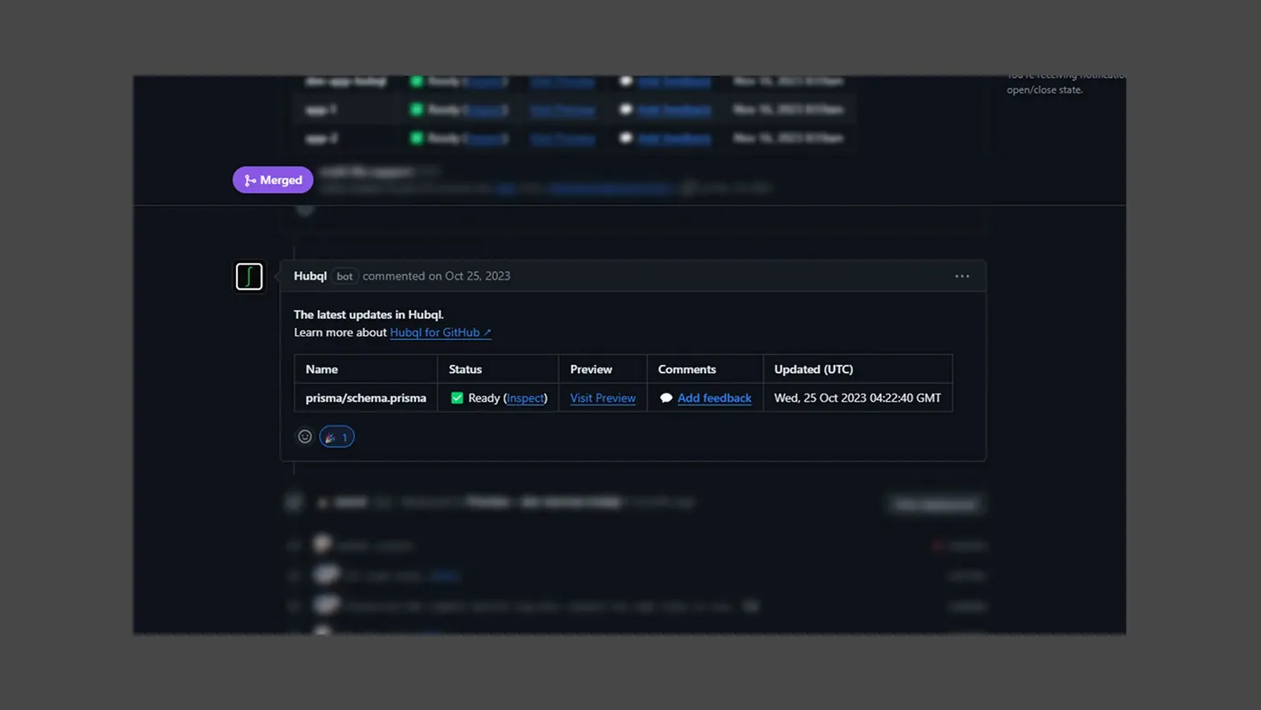Open the Visit Preview link
Screen dimensions: 1261x710
tap(603, 398)
